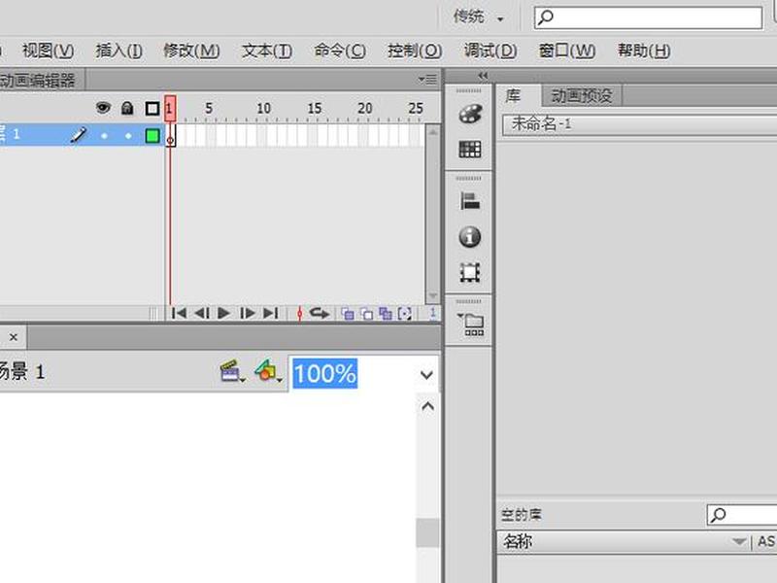The height and width of the screenshot is (583, 777).
Task: Open Modify Markers icon
Action: point(405,314)
